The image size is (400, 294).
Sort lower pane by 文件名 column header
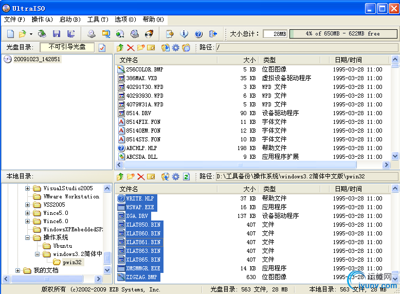[166, 189]
